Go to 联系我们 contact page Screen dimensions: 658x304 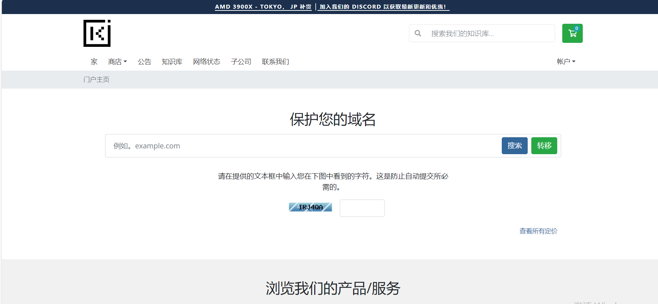click(275, 62)
